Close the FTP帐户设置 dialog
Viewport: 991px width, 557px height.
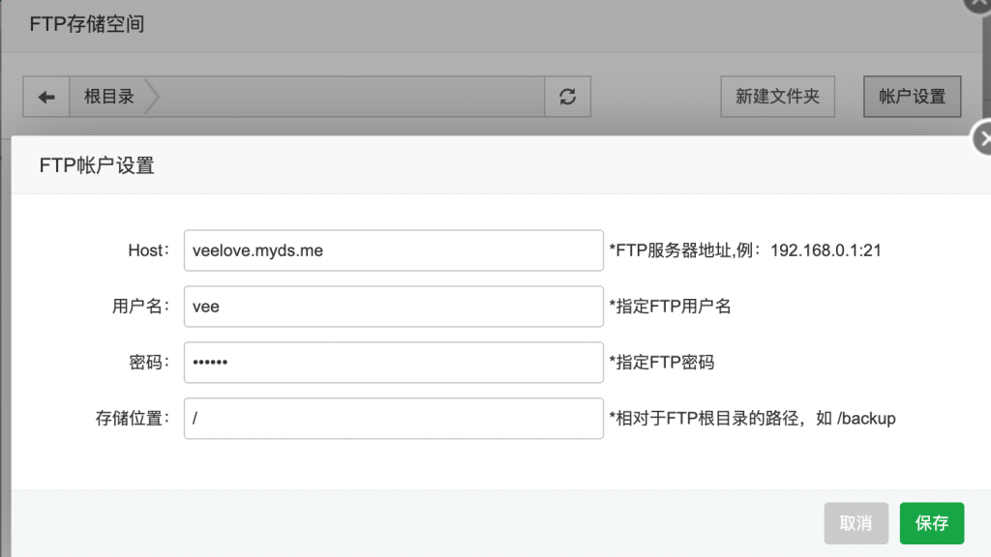coord(981,137)
